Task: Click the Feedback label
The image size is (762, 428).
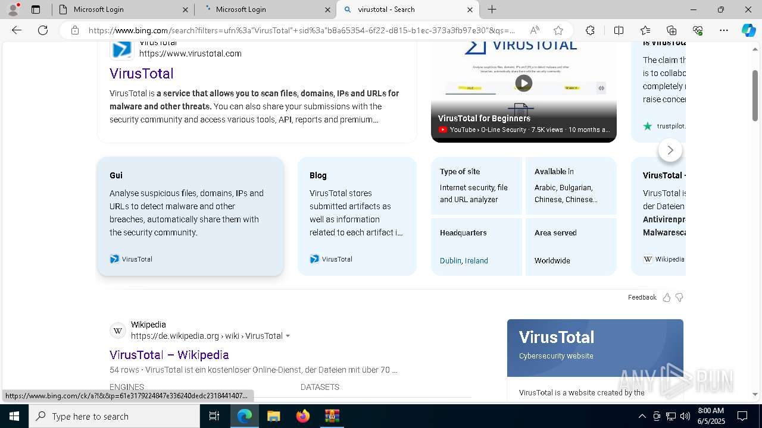Action: click(x=642, y=297)
